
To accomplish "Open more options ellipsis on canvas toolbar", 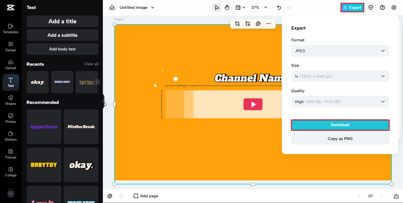I will click(x=269, y=24).
